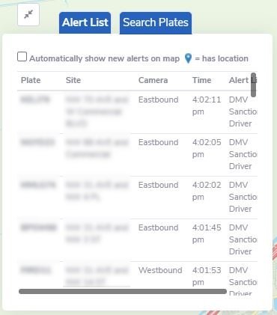Click the horizontal scrollbar at table bottom
The width and height of the screenshot is (277, 315).
[123, 291]
